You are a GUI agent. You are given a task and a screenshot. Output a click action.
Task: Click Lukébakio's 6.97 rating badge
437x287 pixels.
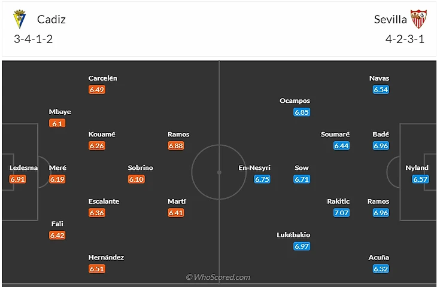(x=302, y=246)
